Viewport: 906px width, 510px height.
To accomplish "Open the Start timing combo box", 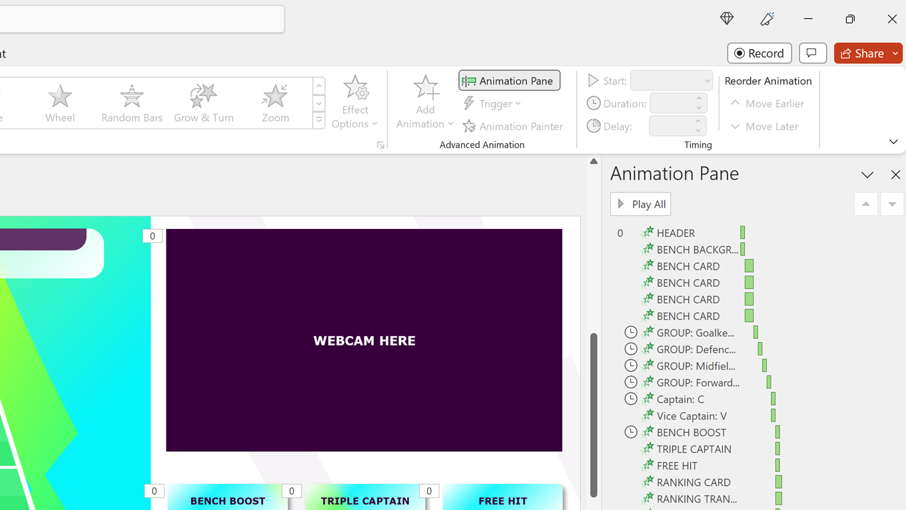I will tap(672, 81).
